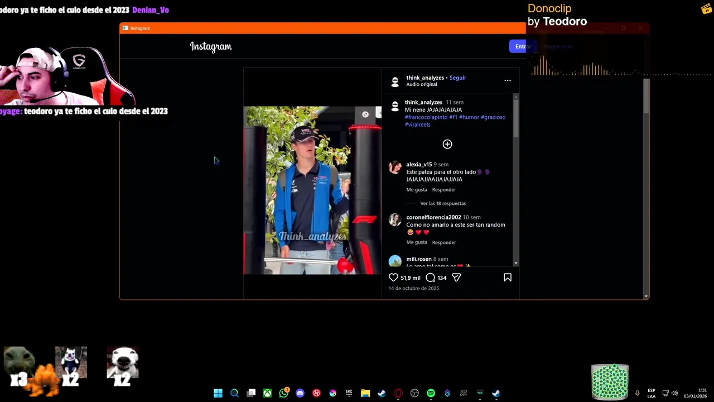The width and height of the screenshot is (714, 402).
Task: Launch Epic Games from the taskbar
Action: pos(349,393)
